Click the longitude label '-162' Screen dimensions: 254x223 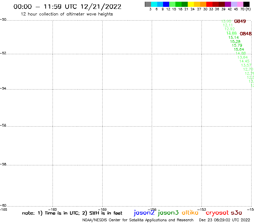click(x=53, y=210)
